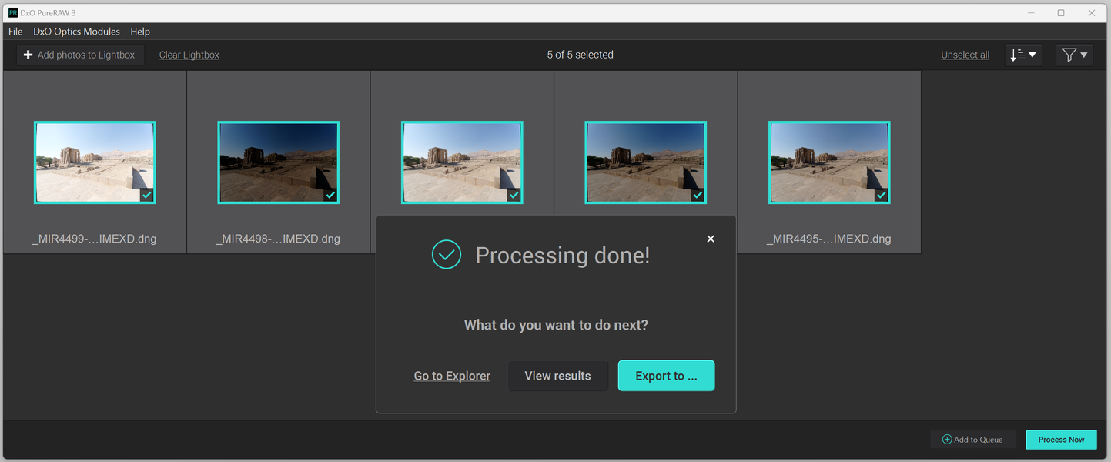Toggle the third photo's selection checkmark

[x=514, y=196]
